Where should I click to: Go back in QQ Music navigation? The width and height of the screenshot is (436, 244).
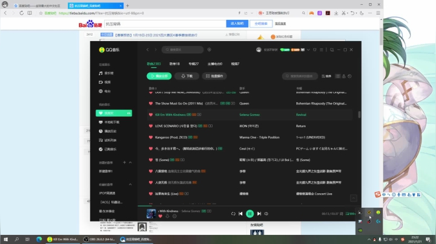147,50
